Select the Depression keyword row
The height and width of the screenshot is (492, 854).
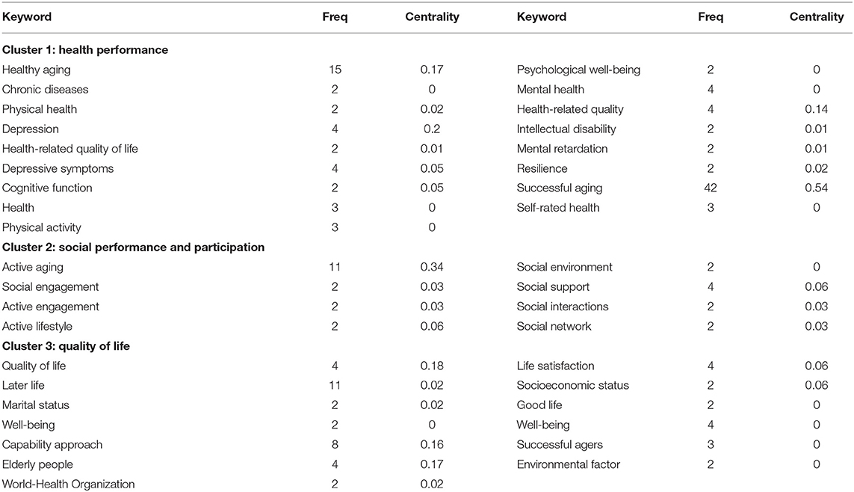pyautogui.click(x=427, y=129)
